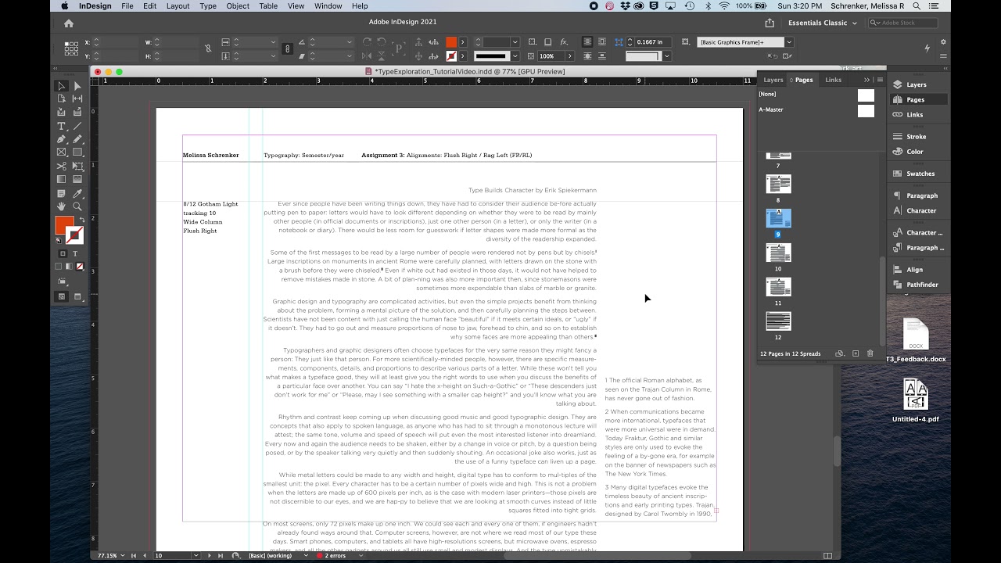Select the Gradient Swatch tool
The width and height of the screenshot is (1001, 563).
pos(61,179)
